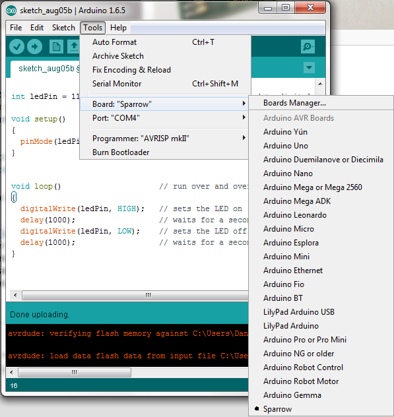Open Serial Monitor magnifier icon in toolbar
The width and height of the screenshot is (394, 417).
(x=308, y=47)
